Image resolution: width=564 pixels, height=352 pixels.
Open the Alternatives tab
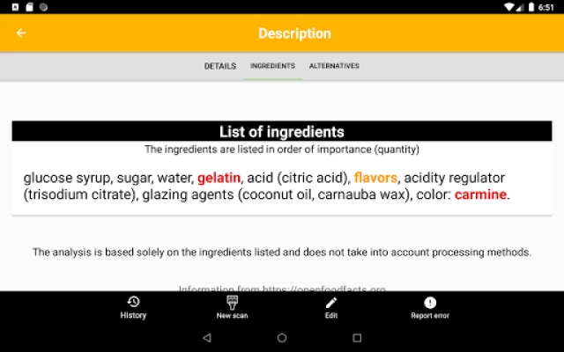point(334,66)
